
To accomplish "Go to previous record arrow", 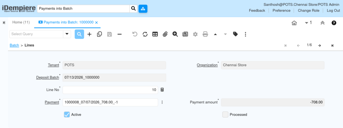I will click(x=298, y=46).
